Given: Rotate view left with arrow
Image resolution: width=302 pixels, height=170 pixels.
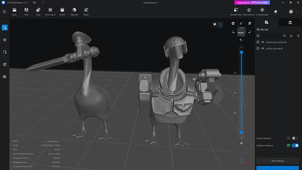Looking at the screenshot, I should click(x=233, y=32).
